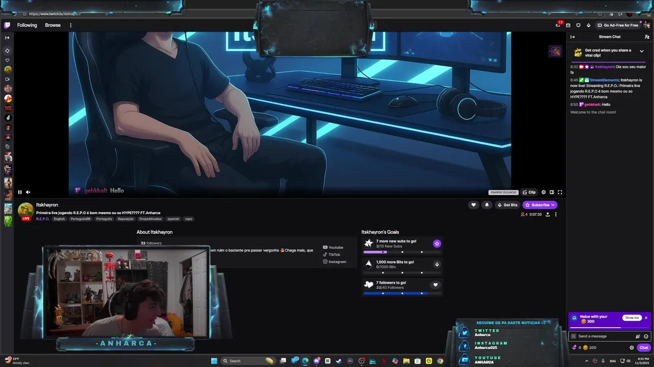
Task: Open the inbox notifications envelope icon
Action: click(x=568, y=25)
